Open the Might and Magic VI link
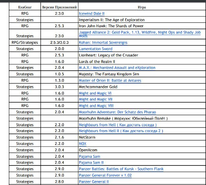This screenshot has width=206, height=185. pyautogui.click(x=95, y=93)
